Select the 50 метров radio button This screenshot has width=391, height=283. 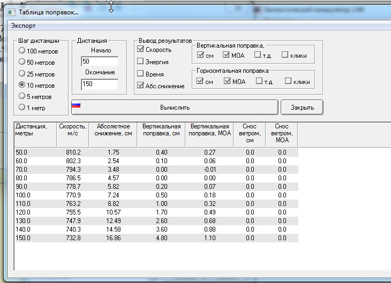coord(22,62)
